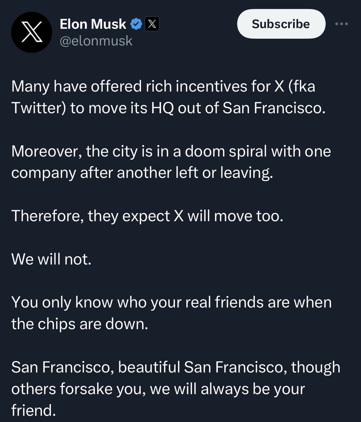361x422 pixels.
Task: Click the line 'You only know who your real friends'
Action: click(171, 302)
